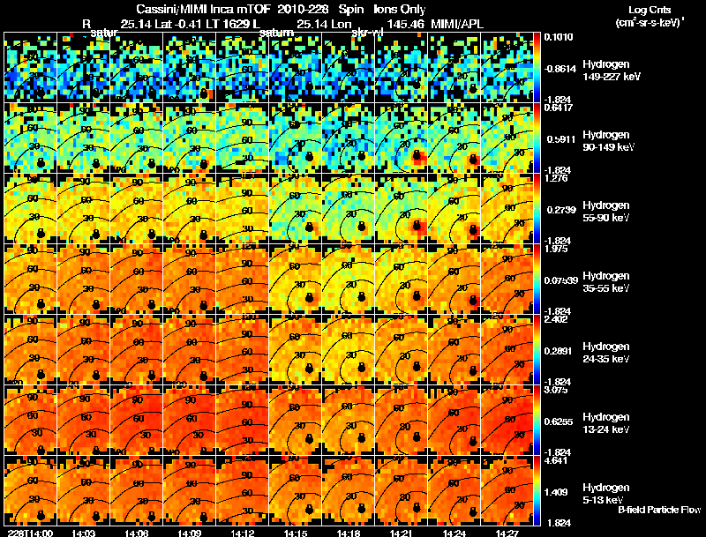
Task: Click the color bar beside Hydrogen 55-90 keV
Action: 537,209
